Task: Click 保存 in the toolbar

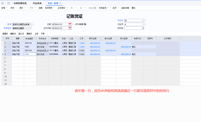Action: [12, 8]
